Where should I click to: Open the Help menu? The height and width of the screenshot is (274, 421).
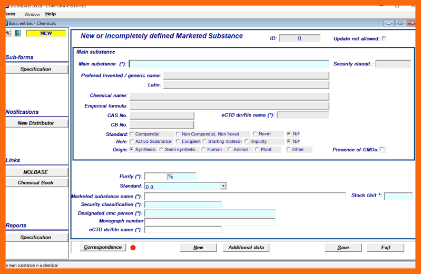(x=51, y=14)
